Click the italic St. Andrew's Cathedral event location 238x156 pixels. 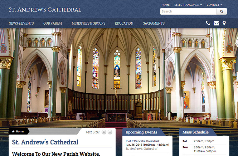(141, 149)
